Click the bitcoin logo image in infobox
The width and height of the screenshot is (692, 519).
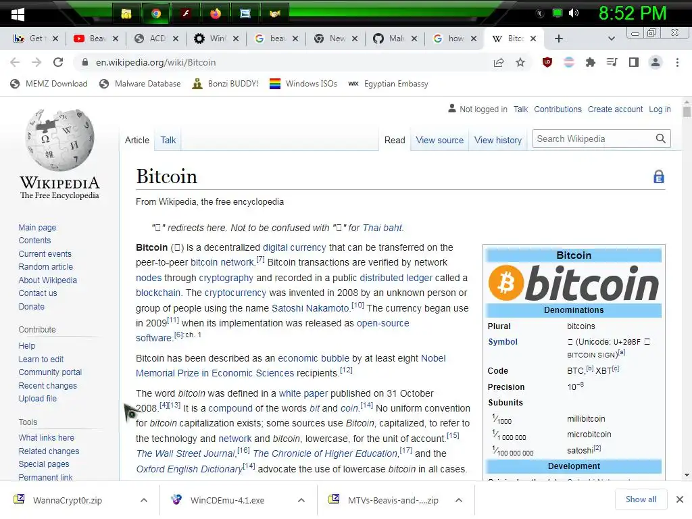click(574, 282)
